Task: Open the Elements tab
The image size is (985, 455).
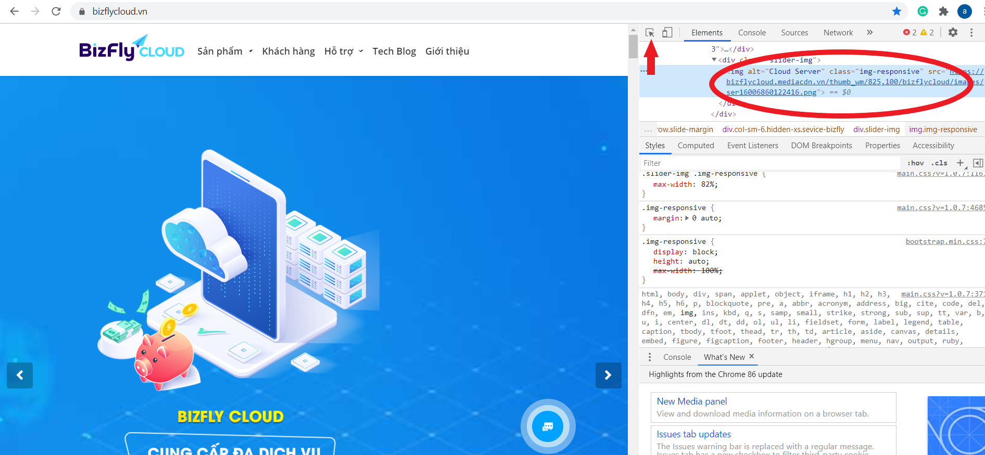Action: [706, 32]
